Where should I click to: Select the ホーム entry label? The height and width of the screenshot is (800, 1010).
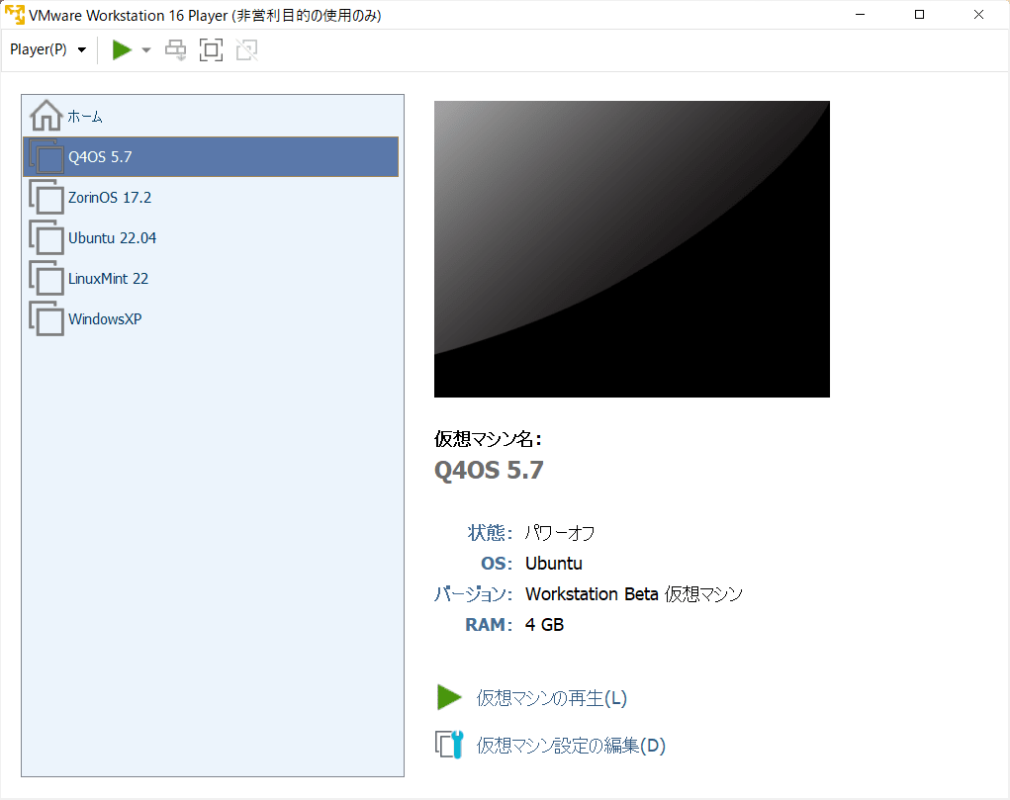point(85,117)
